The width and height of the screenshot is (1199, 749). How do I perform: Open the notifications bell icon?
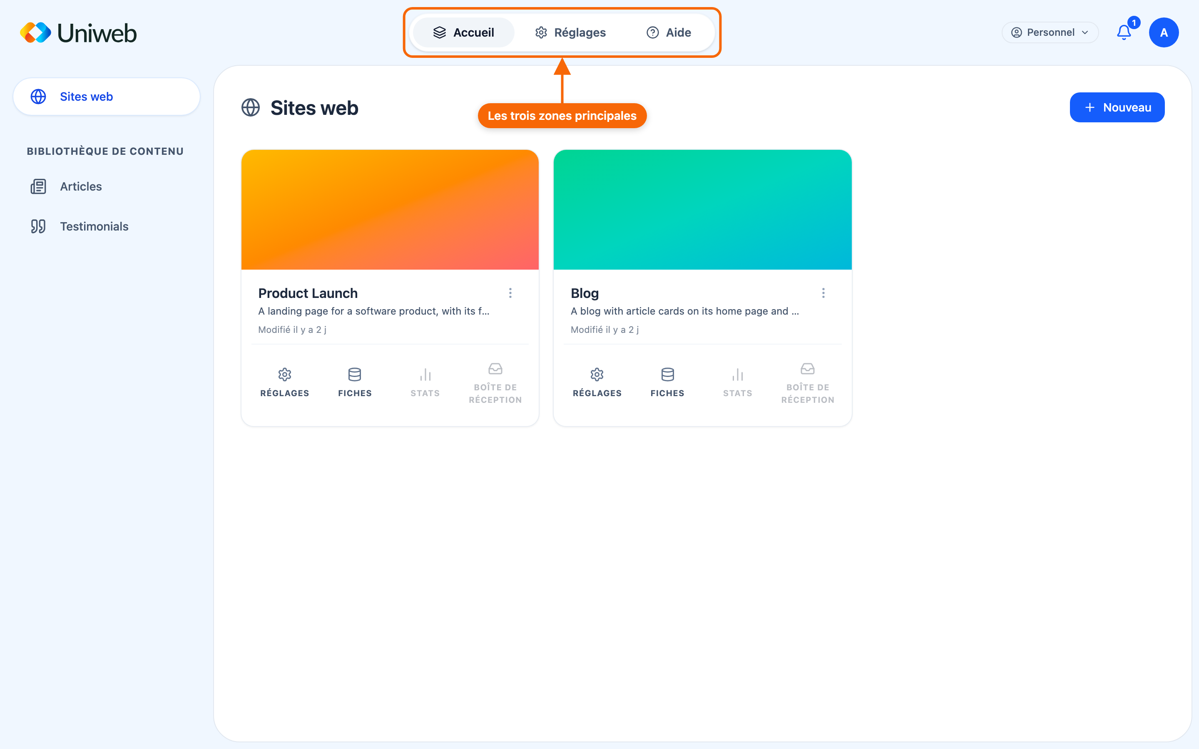coord(1124,33)
